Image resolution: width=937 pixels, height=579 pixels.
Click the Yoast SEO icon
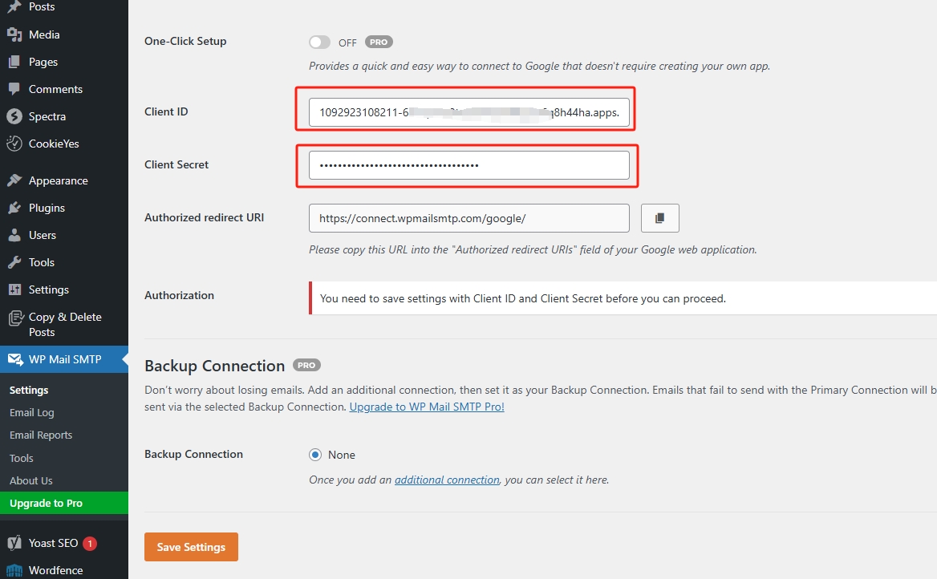[14, 543]
